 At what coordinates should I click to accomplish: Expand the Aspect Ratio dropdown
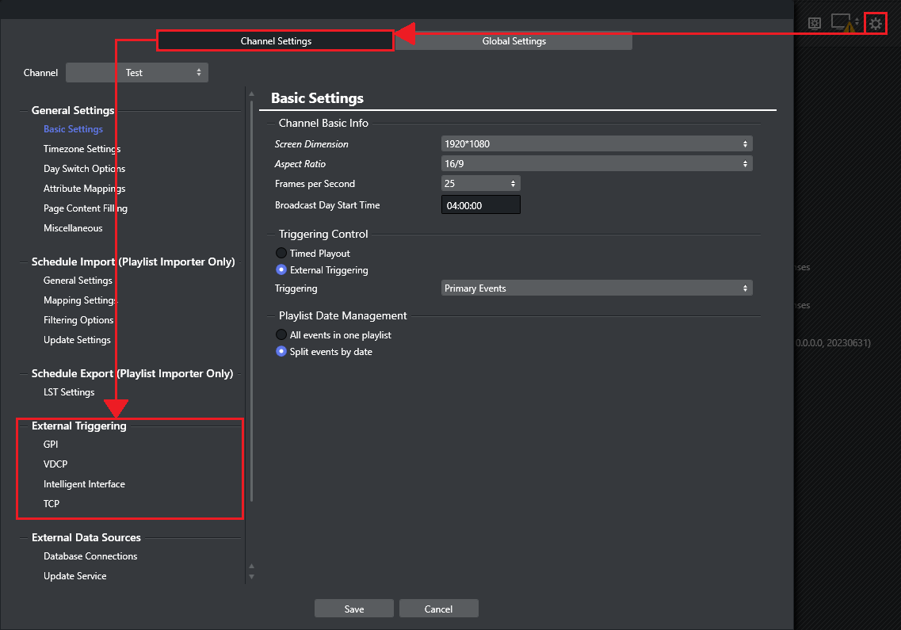tap(596, 164)
